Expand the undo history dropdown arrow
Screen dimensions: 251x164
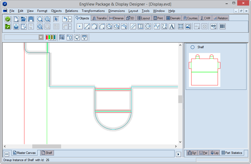(x=70, y=19)
